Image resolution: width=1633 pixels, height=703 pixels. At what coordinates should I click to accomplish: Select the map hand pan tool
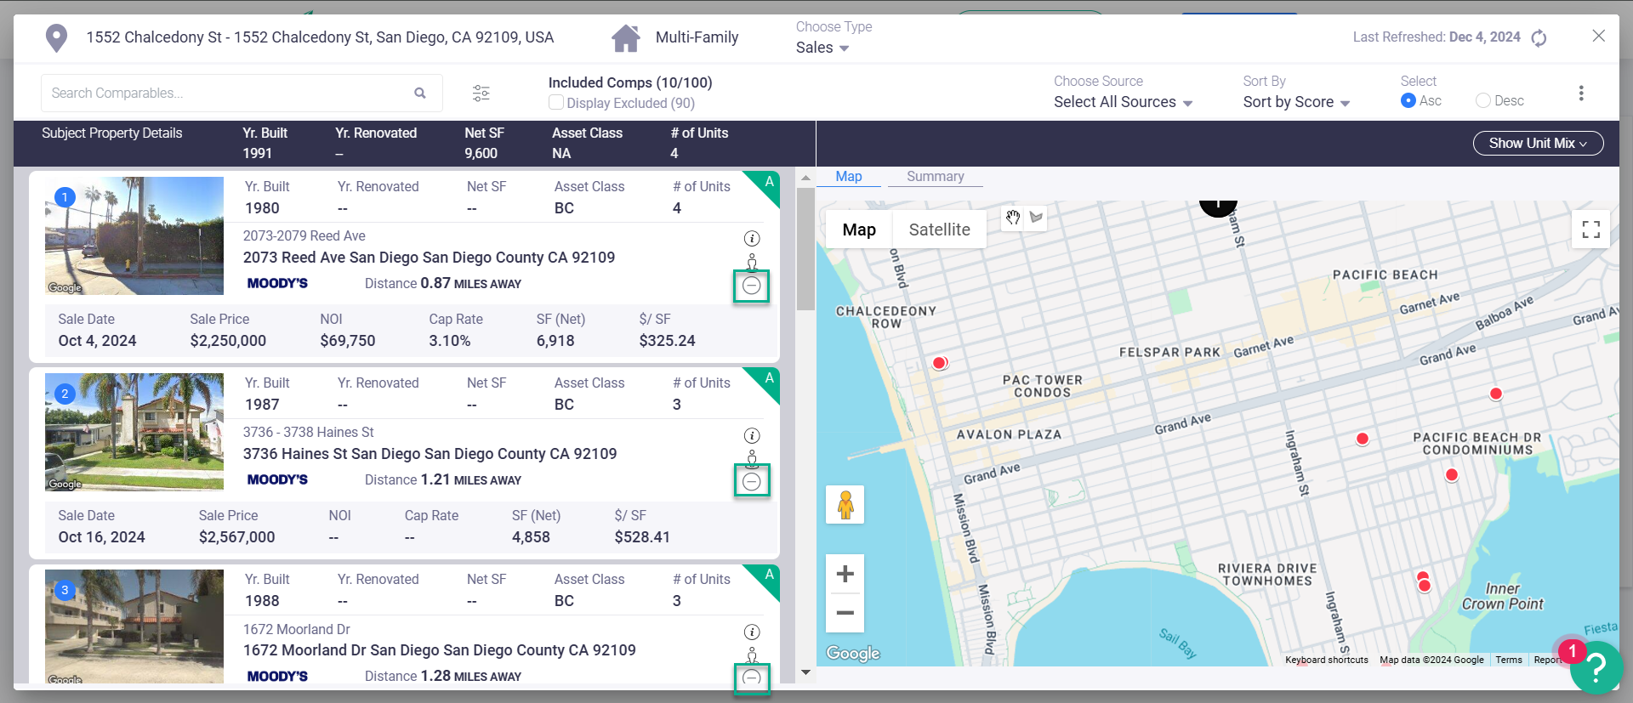point(1012,218)
